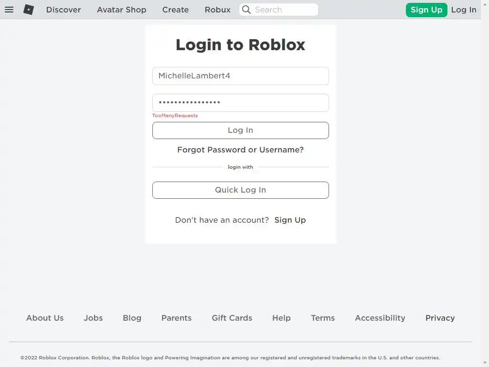Image resolution: width=489 pixels, height=367 pixels.
Task: Click Sign Up beside Don't have an account
Action: tap(290, 220)
